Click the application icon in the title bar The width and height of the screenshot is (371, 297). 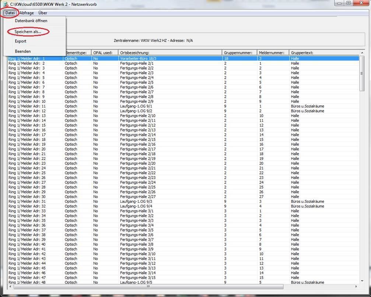pyautogui.click(x=6, y=4)
